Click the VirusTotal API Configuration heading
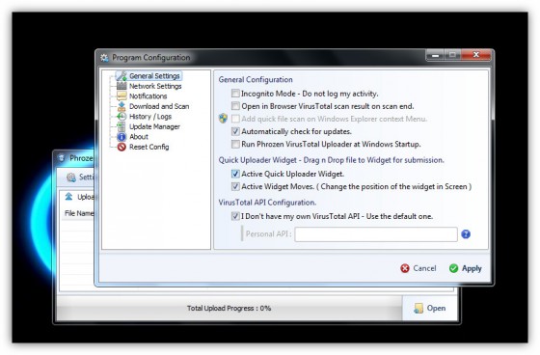 click(267, 203)
